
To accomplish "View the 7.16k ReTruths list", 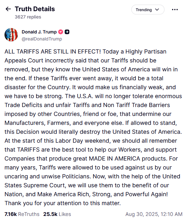I will [22, 214].
